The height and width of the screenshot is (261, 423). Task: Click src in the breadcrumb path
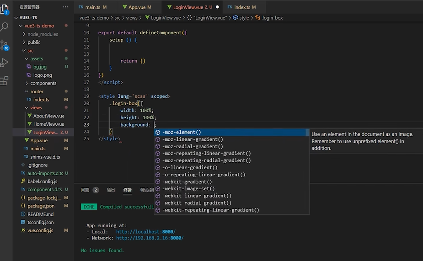click(x=118, y=18)
